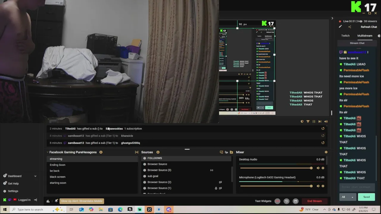
Task: Select the FOLLOWS source
Action: (x=186, y=158)
